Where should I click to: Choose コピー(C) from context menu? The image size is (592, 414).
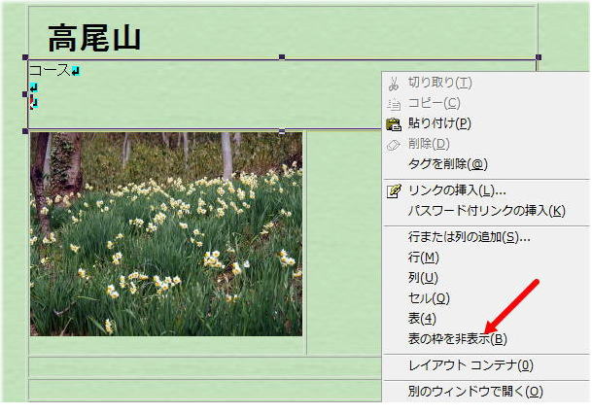[x=435, y=103]
